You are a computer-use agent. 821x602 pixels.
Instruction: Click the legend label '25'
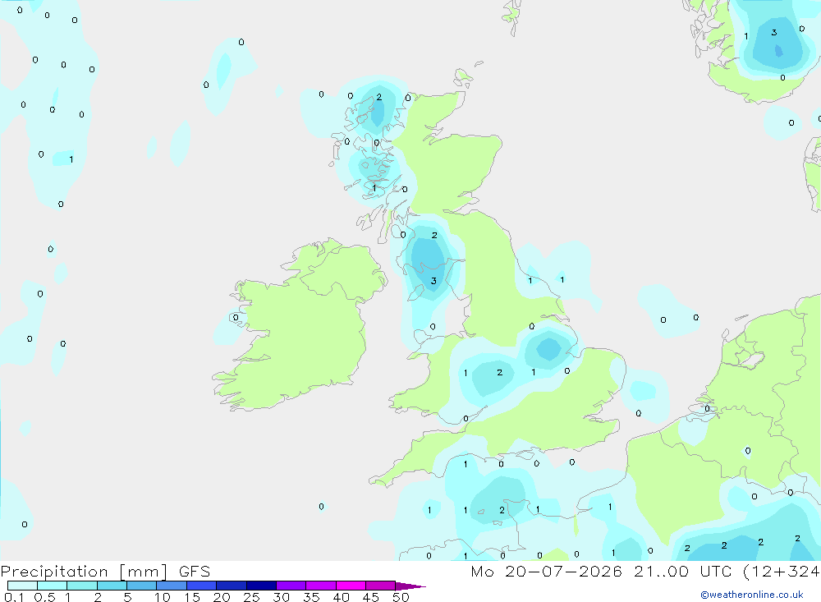pos(252,597)
